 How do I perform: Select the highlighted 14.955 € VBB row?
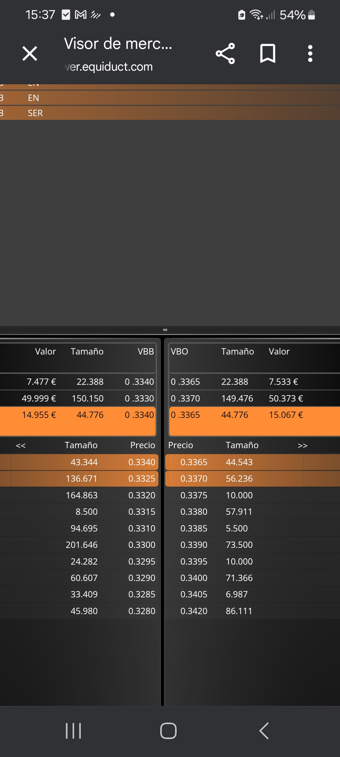coord(78,421)
